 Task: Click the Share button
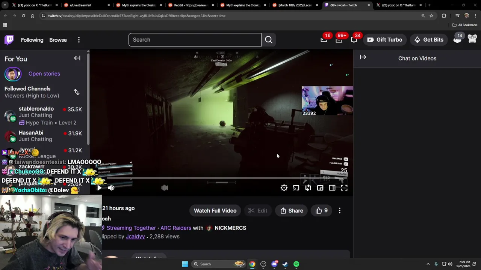(x=292, y=211)
